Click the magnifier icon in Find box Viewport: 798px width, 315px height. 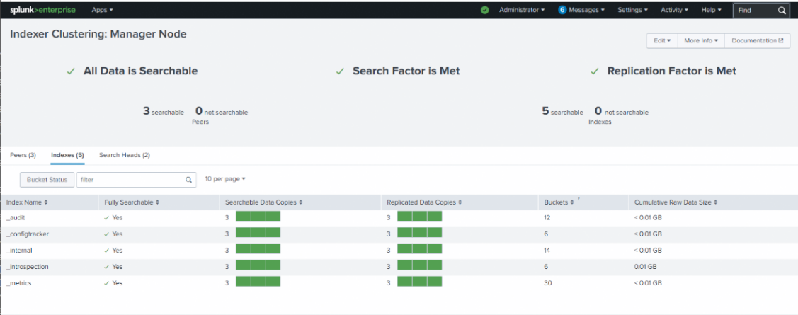pos(782,10)
